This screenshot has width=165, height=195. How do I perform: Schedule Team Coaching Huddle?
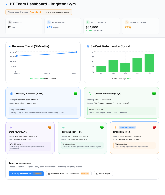coord(69,174)
